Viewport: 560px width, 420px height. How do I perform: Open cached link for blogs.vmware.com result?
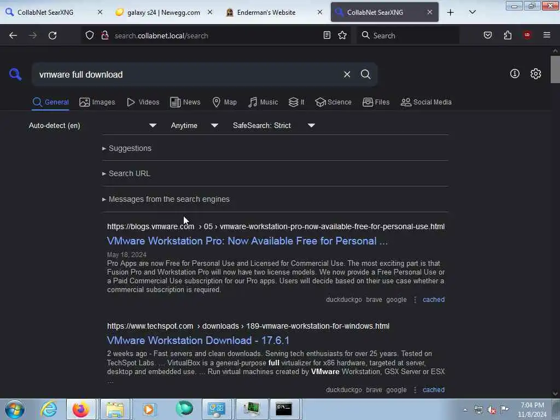[x=434, y=300]
